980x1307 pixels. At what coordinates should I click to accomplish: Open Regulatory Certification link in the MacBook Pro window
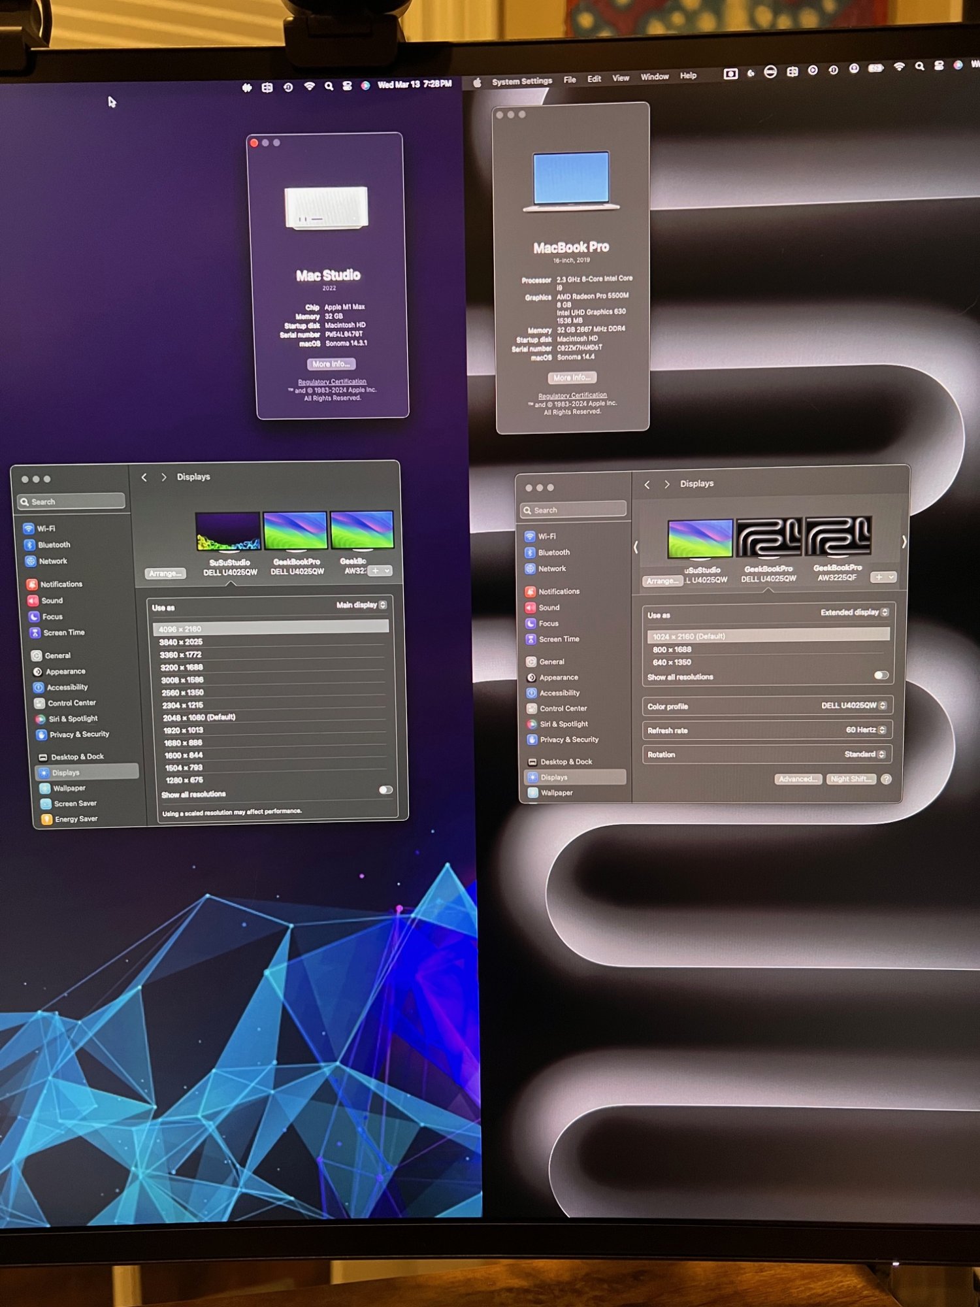pos(572,395)
